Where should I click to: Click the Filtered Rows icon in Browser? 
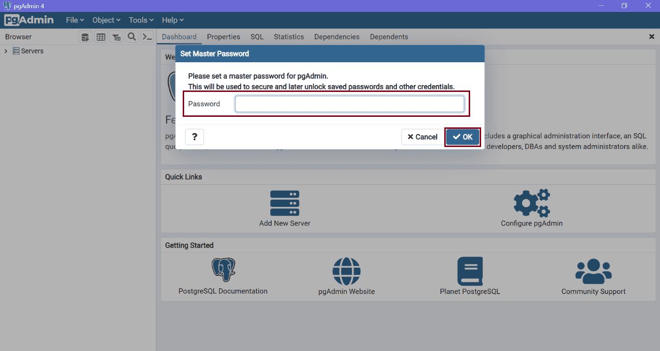point(116,37)
